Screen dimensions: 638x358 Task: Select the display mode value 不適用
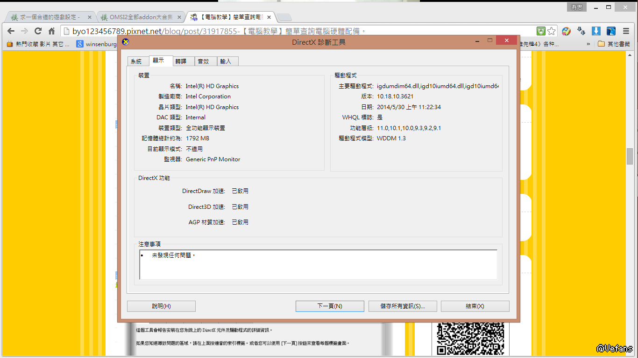[x=194, y=149]
